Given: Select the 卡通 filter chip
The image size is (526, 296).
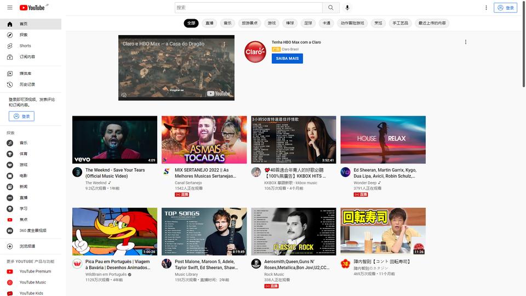Looking at the screenshot, I should tap(326, 23).
